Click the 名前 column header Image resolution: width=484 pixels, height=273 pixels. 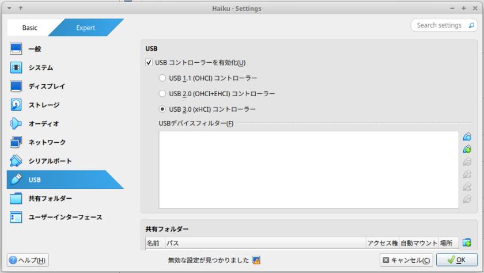tap(155, 243)
